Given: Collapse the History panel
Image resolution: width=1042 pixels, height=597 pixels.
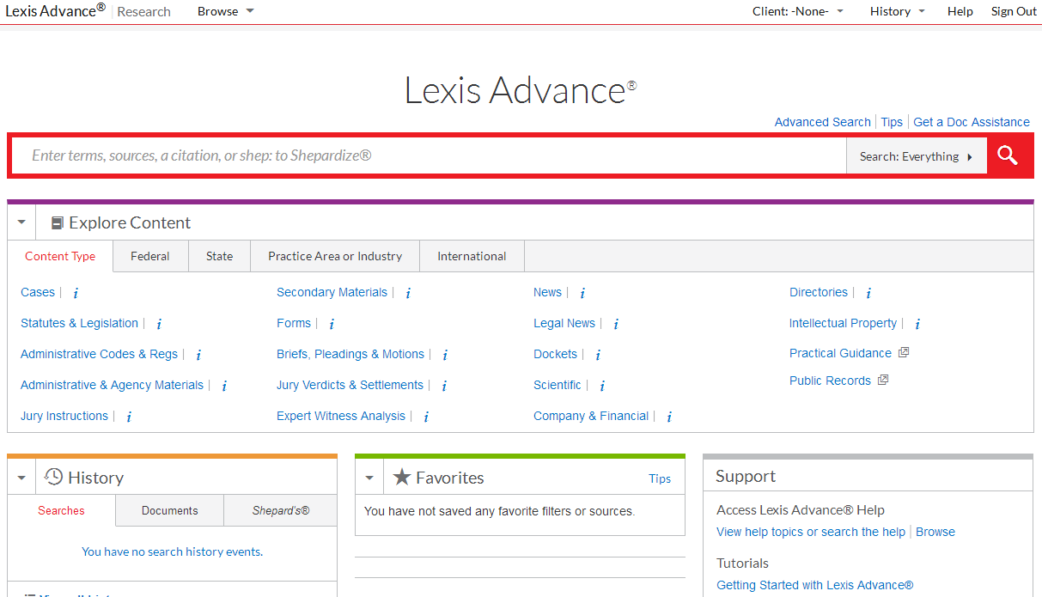Looking at the screenshot, I should pos(21,478).
